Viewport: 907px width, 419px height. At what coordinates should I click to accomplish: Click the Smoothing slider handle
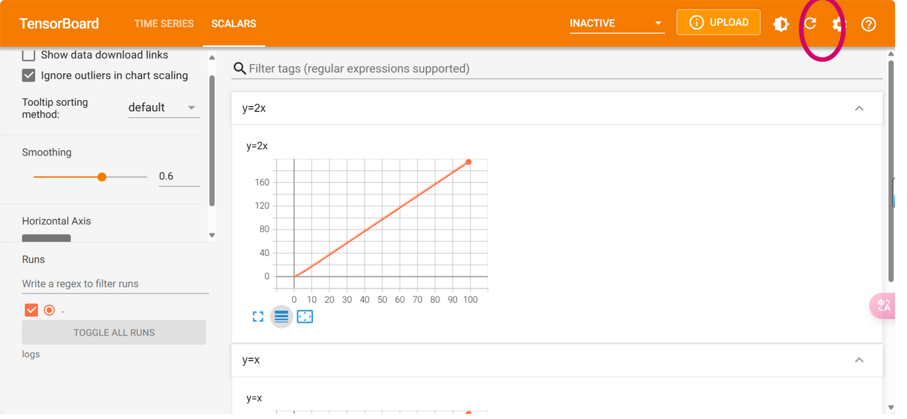pyautogui.click(x=102, y=177)
